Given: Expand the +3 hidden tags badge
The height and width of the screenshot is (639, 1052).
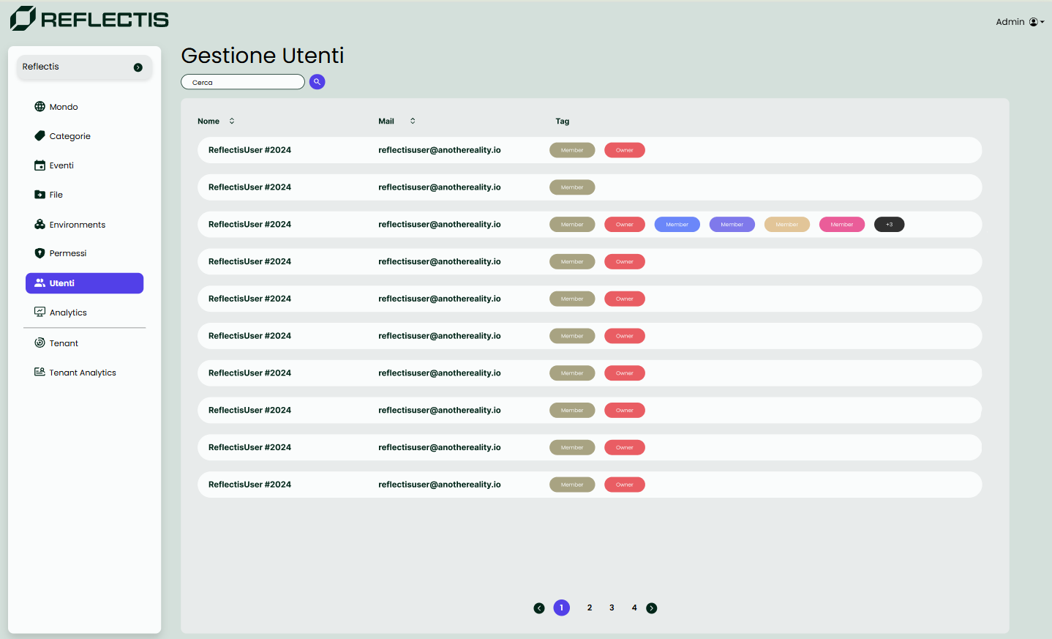Looking at the screenshot, I should coord(889,225).
